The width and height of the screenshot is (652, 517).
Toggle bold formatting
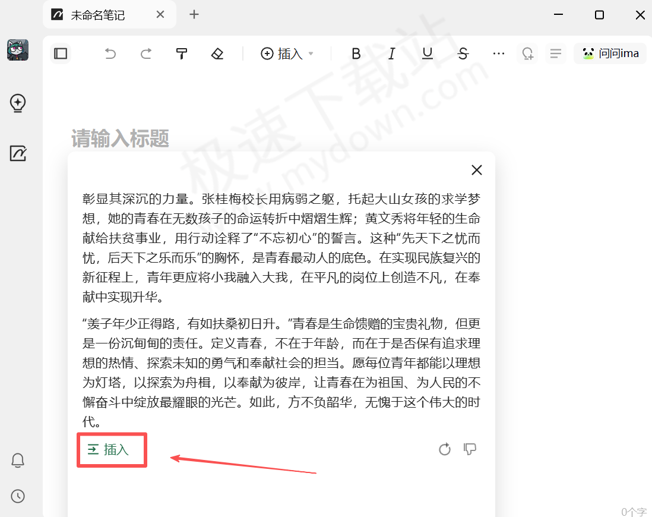pyautogui.click(x=356, y=54)
